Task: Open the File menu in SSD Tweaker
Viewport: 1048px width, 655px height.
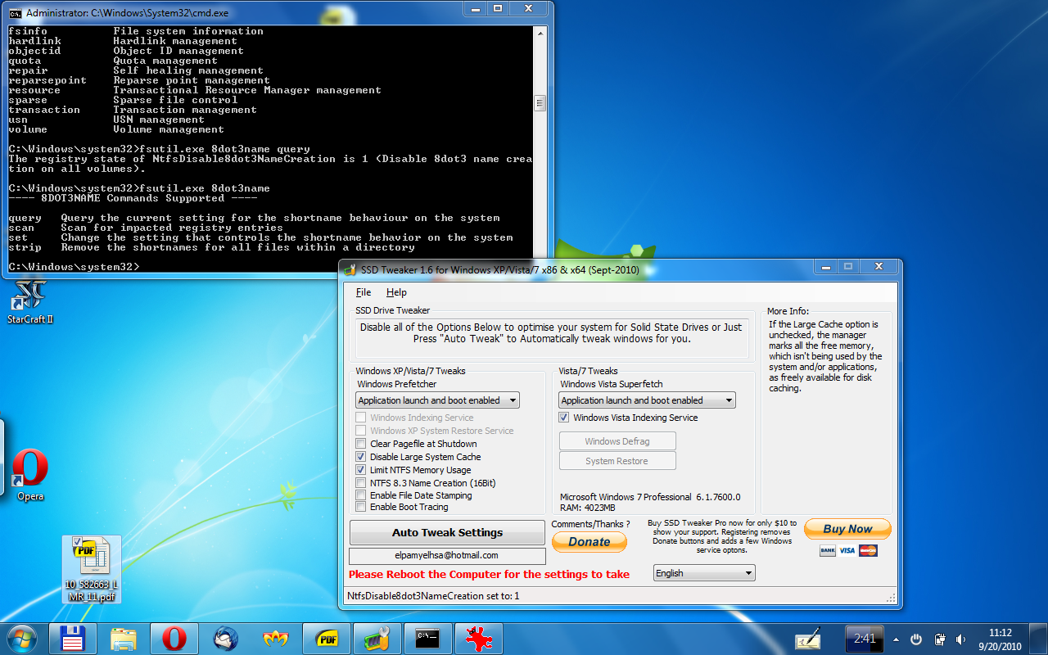Action: 363,292
